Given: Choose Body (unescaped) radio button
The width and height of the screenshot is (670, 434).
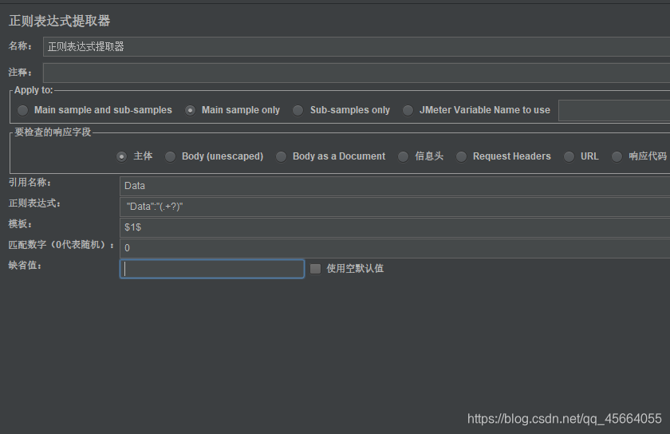Looking at the screenshot, I should pos(170,156).
